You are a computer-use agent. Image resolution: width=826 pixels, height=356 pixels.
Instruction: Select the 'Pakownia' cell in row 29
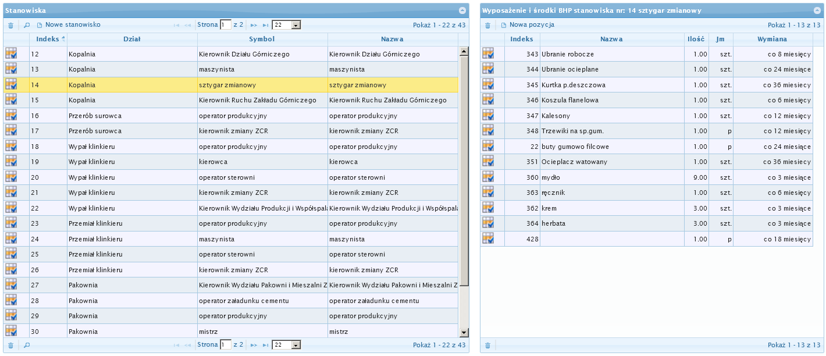coord(132,316)
